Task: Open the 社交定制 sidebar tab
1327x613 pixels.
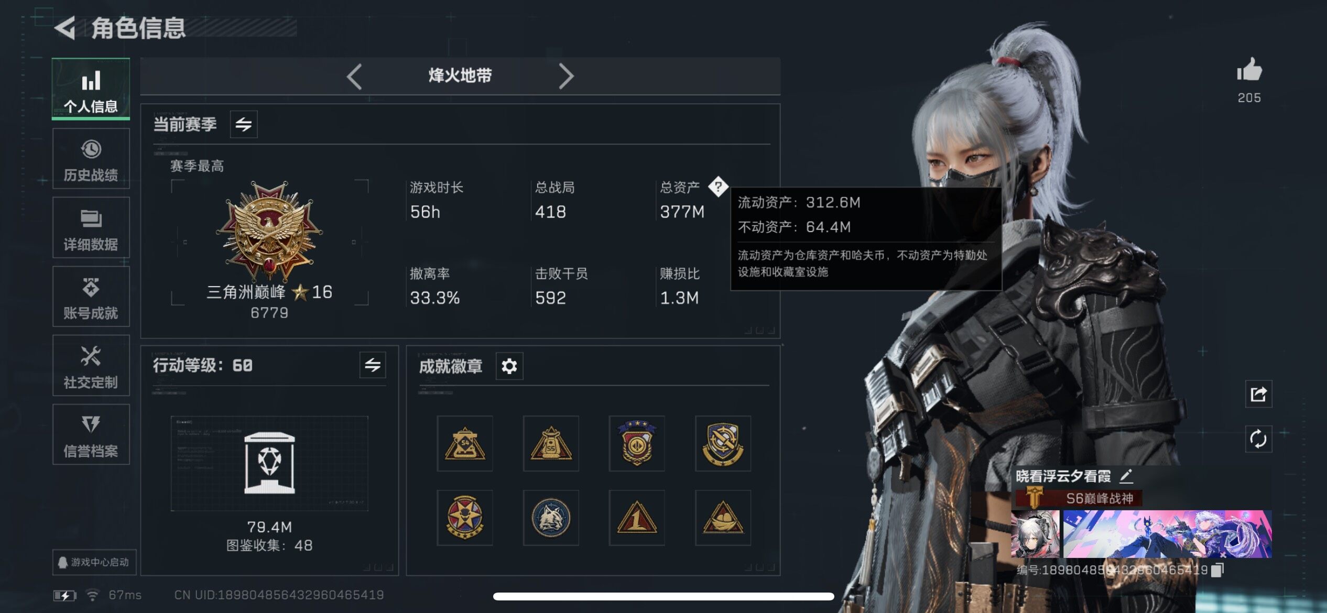Action: pos(91,366)
